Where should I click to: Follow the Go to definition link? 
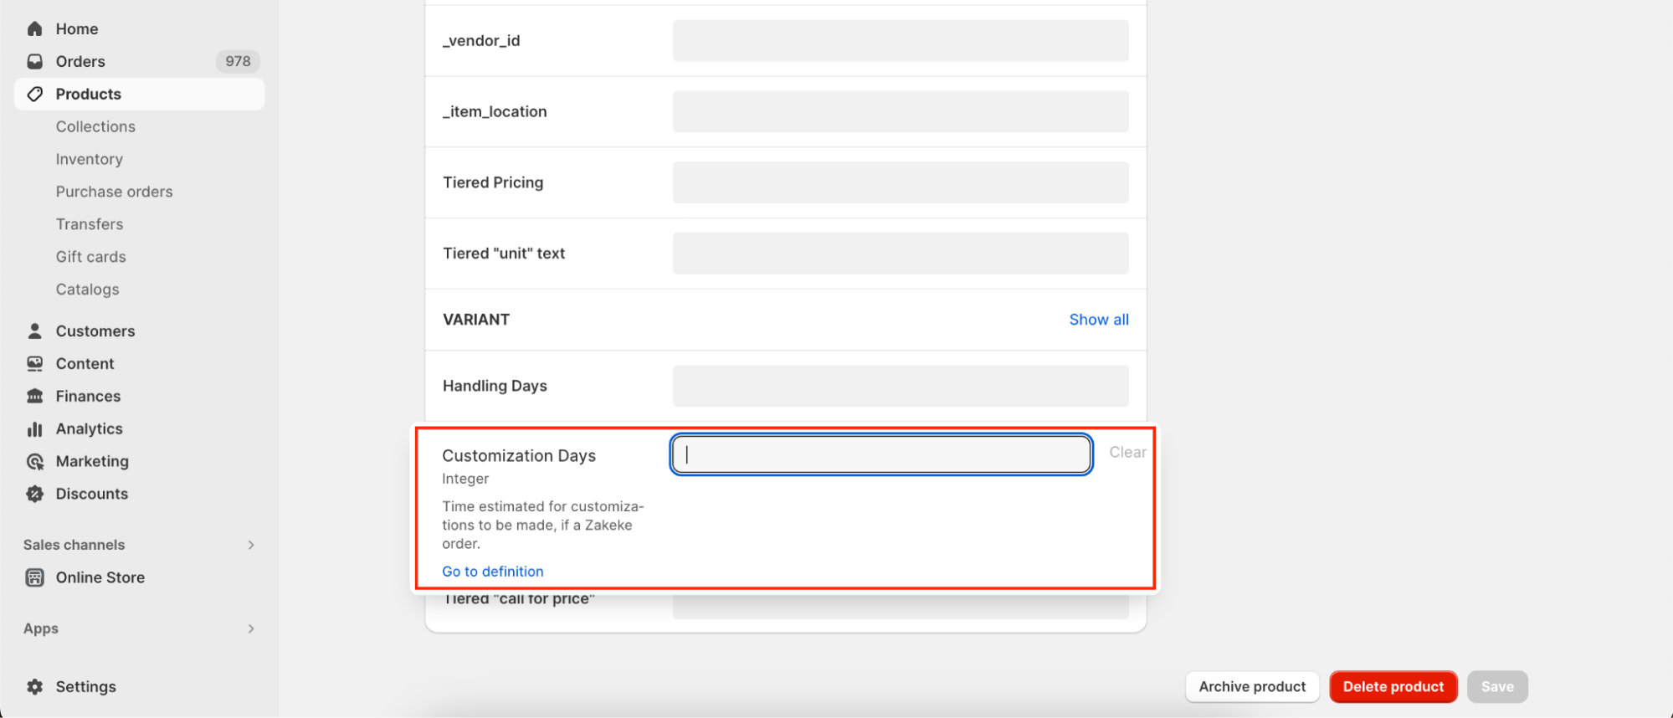point(492,572)
